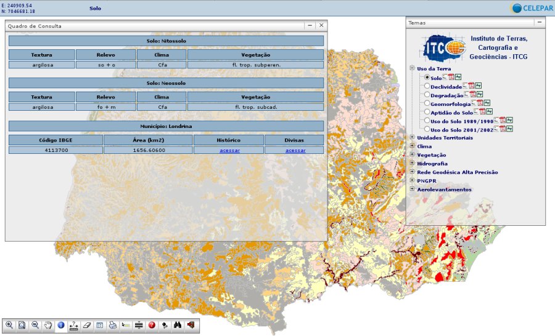Select the zoom in magnifier tool
The image size is (555, 336).
[9, 325]
